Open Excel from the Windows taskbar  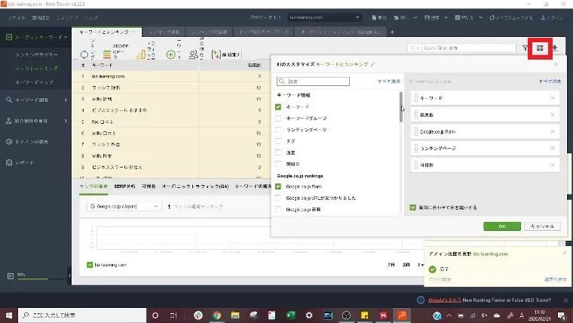(x=290, y=315)
